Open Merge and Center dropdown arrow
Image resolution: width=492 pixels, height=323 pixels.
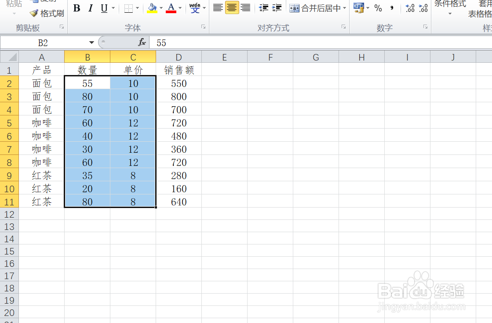(345, 8)
